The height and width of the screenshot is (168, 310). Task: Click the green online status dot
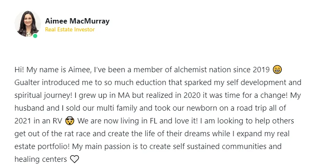coord(35,36)
